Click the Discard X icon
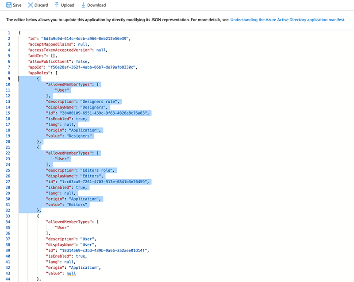 30,5
